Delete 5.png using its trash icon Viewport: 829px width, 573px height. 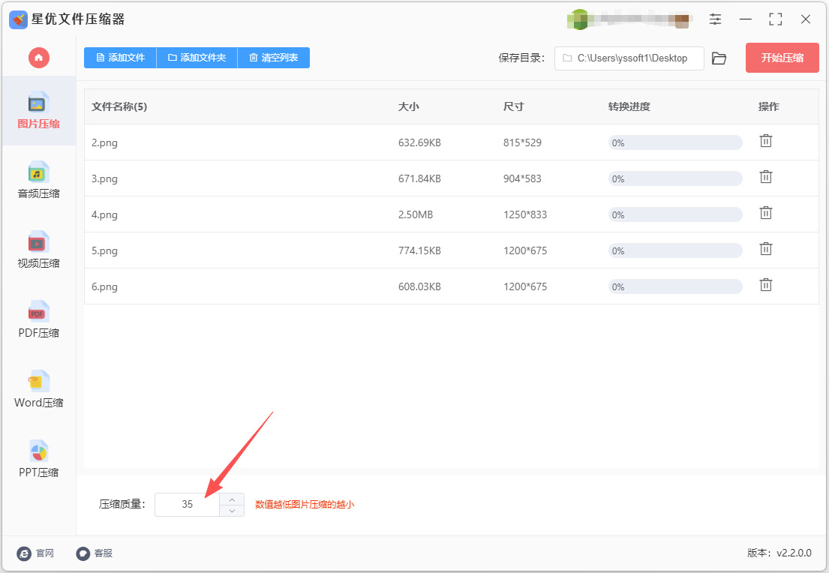click(765, 249)
